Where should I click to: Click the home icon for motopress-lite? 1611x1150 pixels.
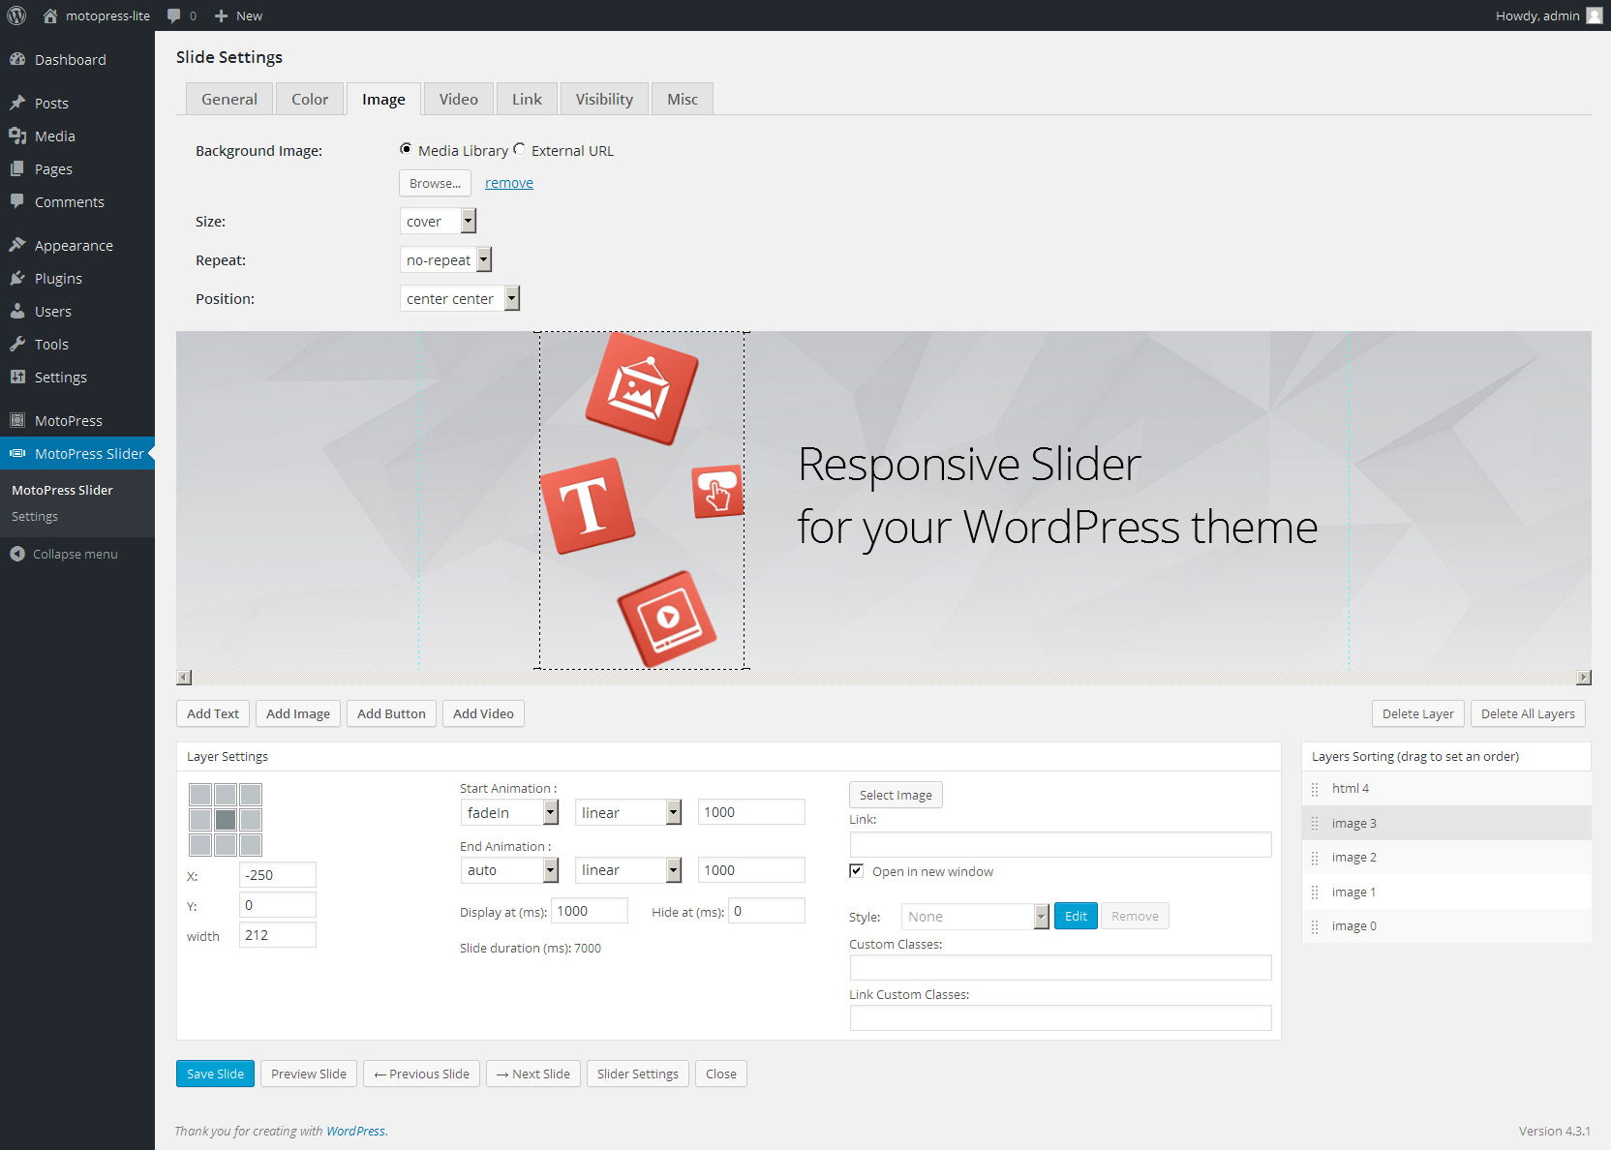tap(50, 15)
